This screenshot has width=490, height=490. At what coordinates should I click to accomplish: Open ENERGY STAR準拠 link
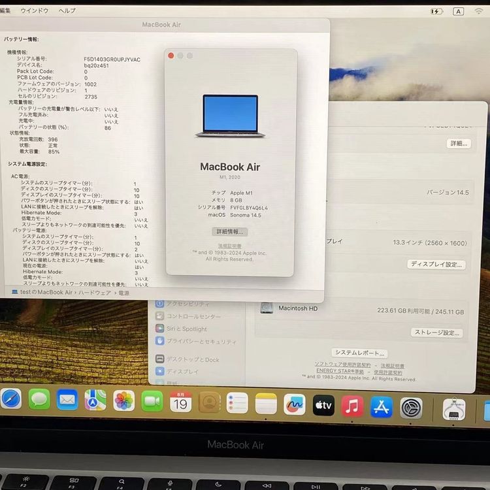click(340, 371)
